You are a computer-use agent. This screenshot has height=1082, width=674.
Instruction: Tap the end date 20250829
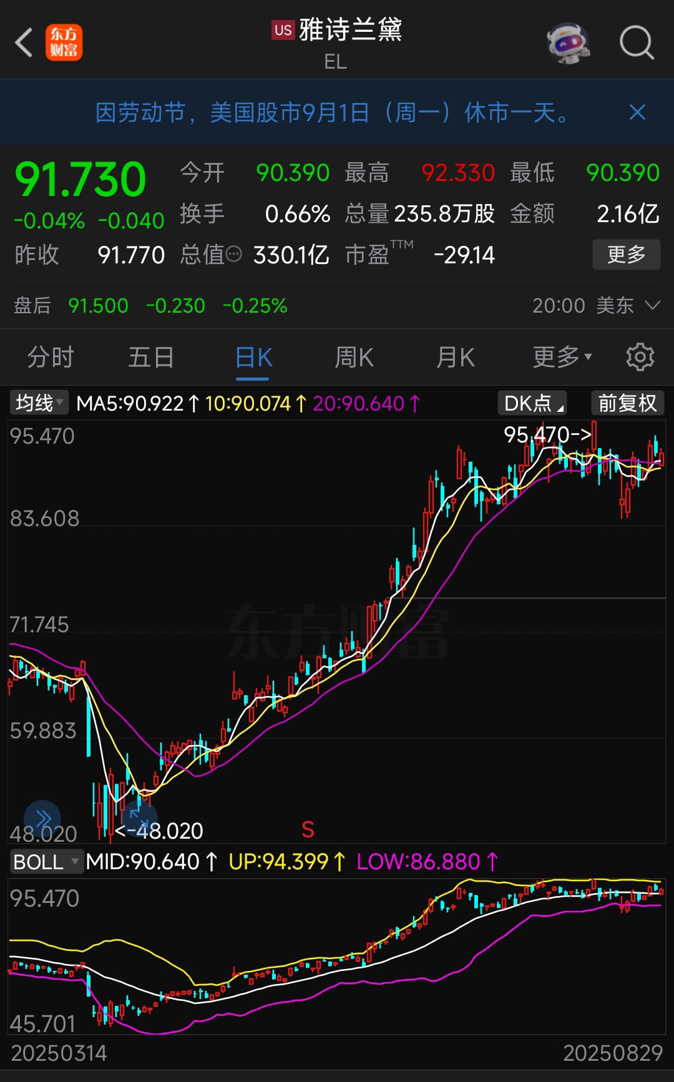(x=613, y=1053)
